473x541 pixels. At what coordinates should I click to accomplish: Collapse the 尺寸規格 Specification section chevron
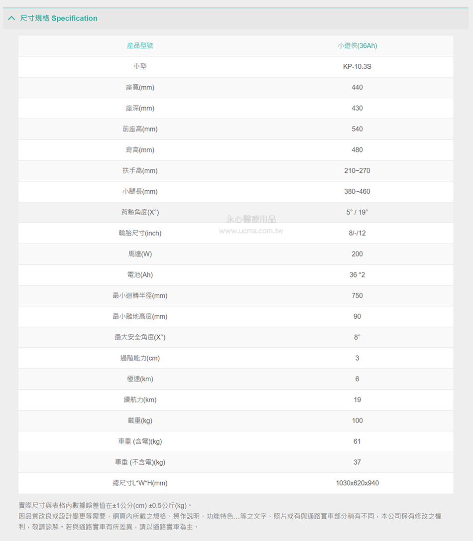[x=11, y=18]
